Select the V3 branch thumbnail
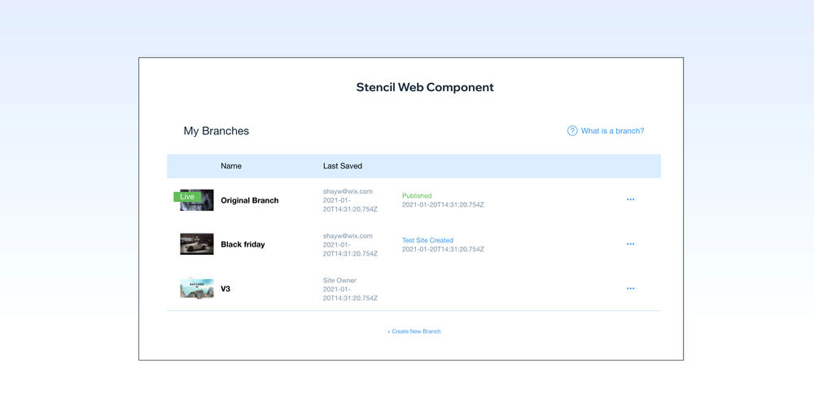 coord(197,289)
